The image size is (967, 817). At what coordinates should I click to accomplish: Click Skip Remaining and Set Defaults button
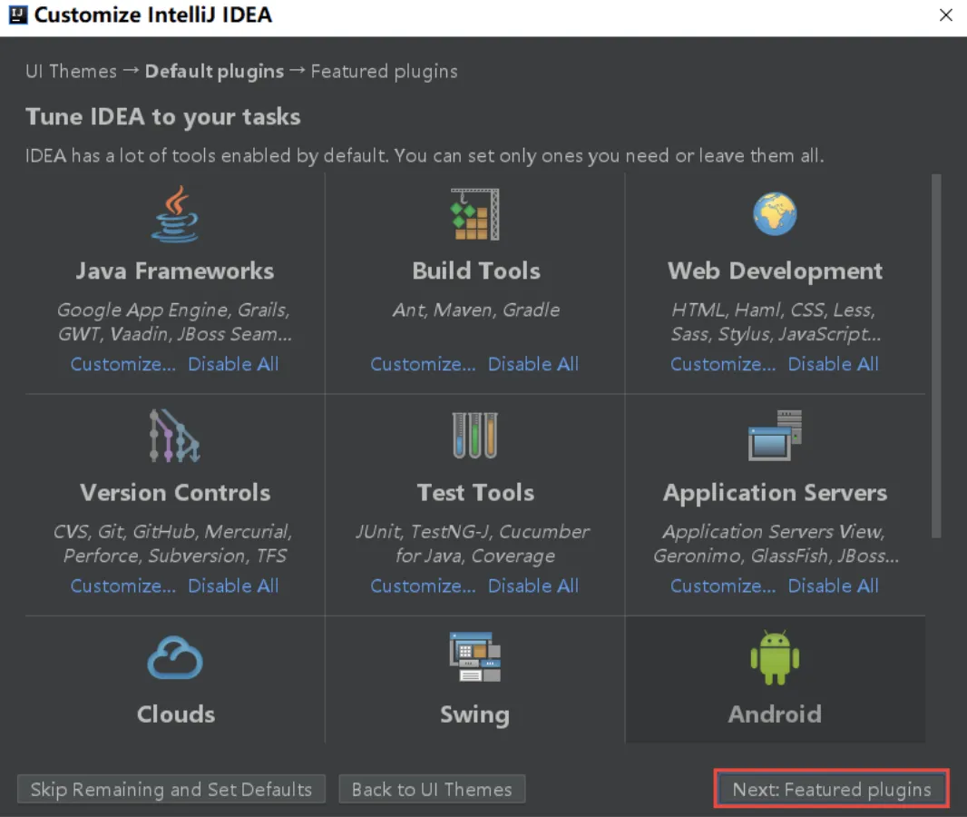(171, 789)
